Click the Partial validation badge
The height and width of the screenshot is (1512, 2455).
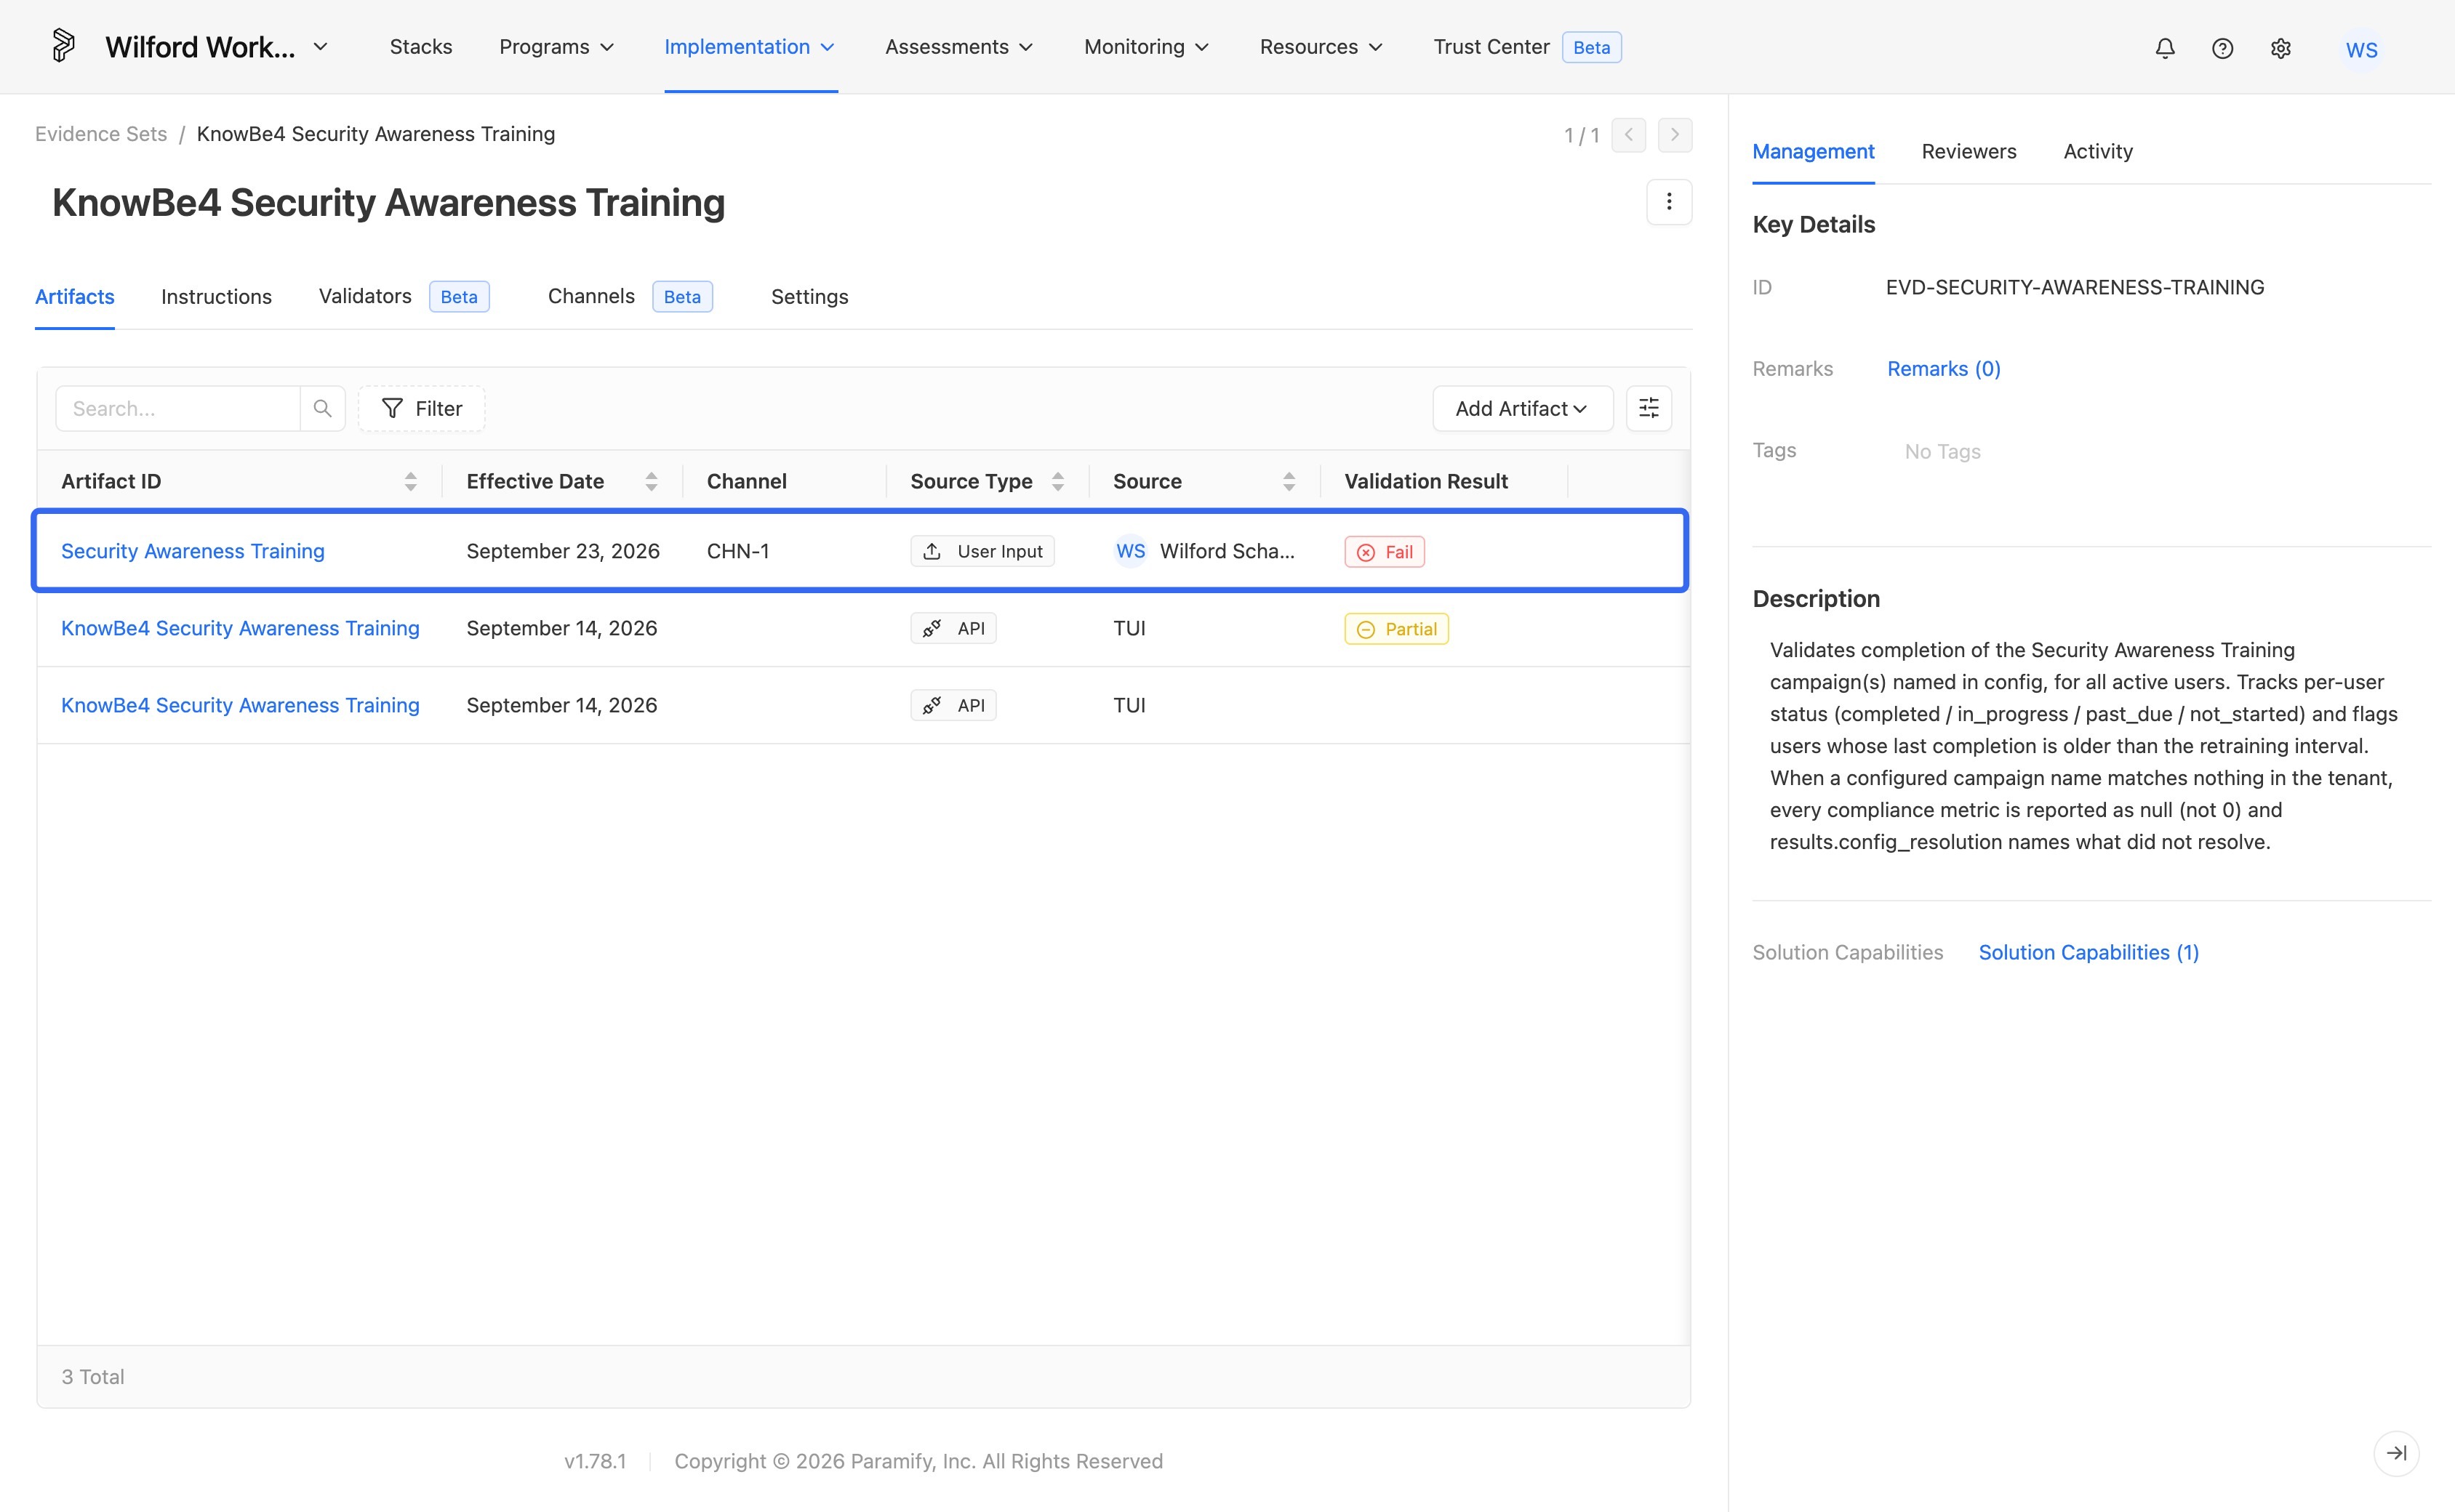tap(1396, 629)
